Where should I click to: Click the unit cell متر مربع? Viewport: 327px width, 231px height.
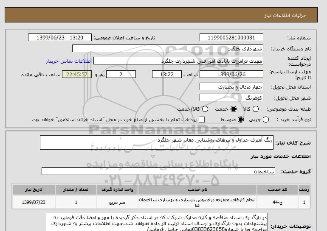[x=117, y=202]
